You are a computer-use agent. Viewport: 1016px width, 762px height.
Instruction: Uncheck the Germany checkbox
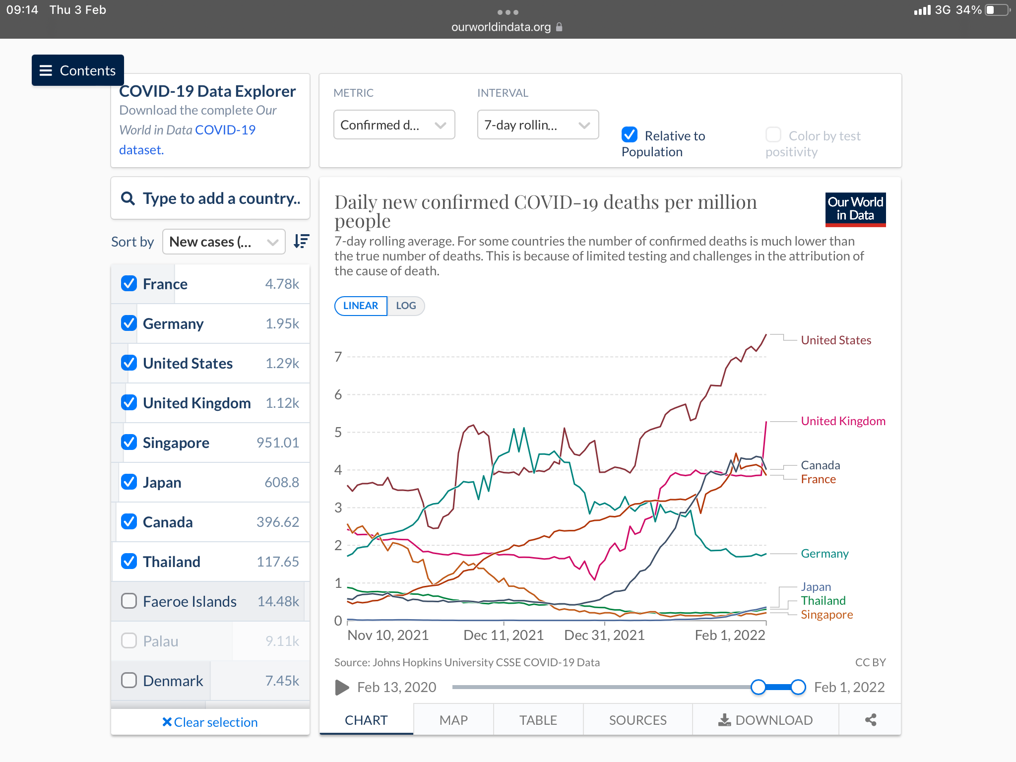129,323
